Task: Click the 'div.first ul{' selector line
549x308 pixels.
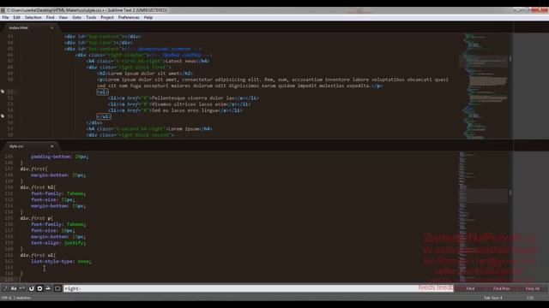Action: click(x=38, y=255)
